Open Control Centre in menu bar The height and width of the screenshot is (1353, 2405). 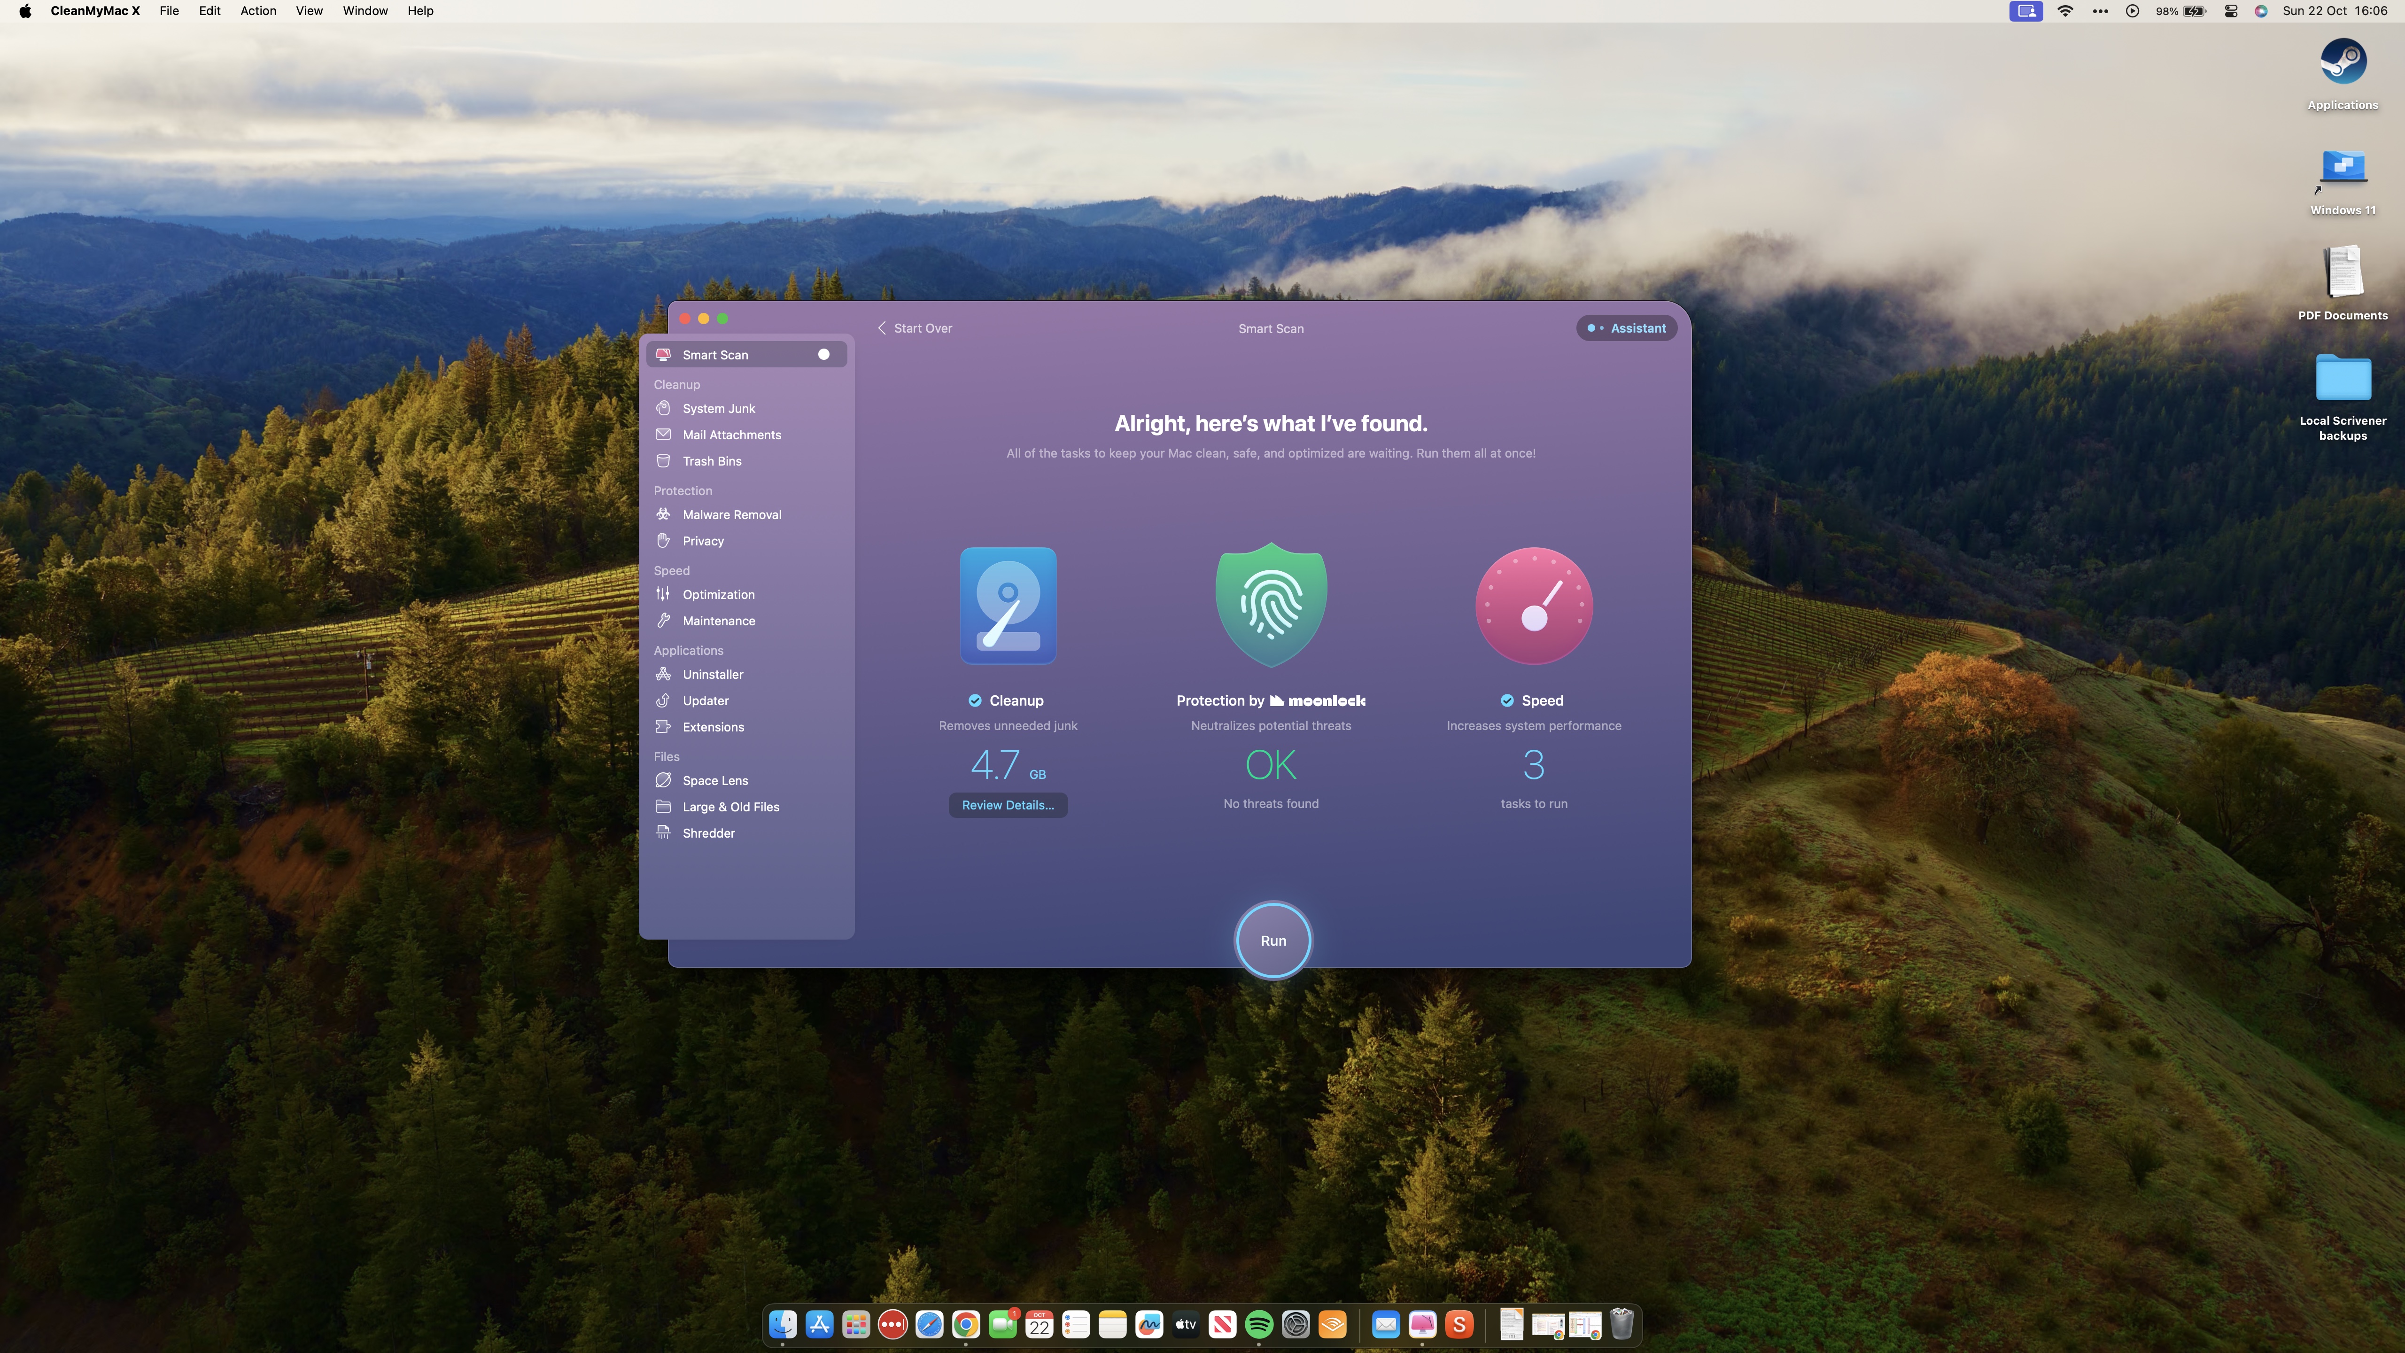2230,11
